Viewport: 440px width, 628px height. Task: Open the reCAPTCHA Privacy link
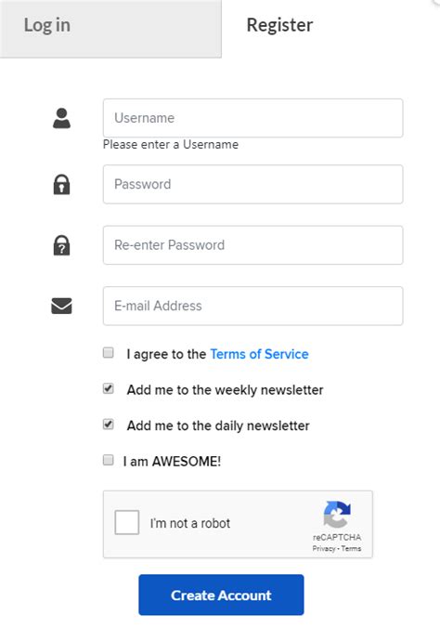click(323, 549)
